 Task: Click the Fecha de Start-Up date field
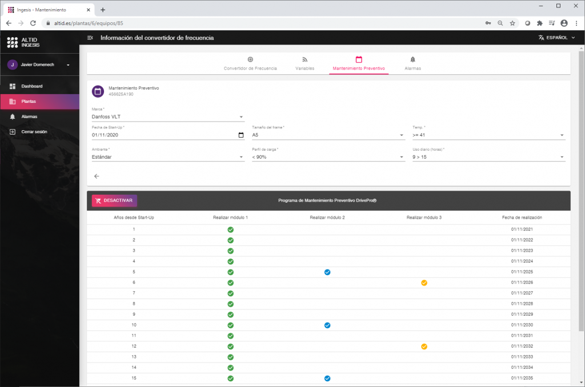pyautogui.click(x=163, y=135)
